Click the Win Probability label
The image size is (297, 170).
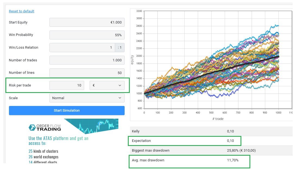tap(21, 35)
